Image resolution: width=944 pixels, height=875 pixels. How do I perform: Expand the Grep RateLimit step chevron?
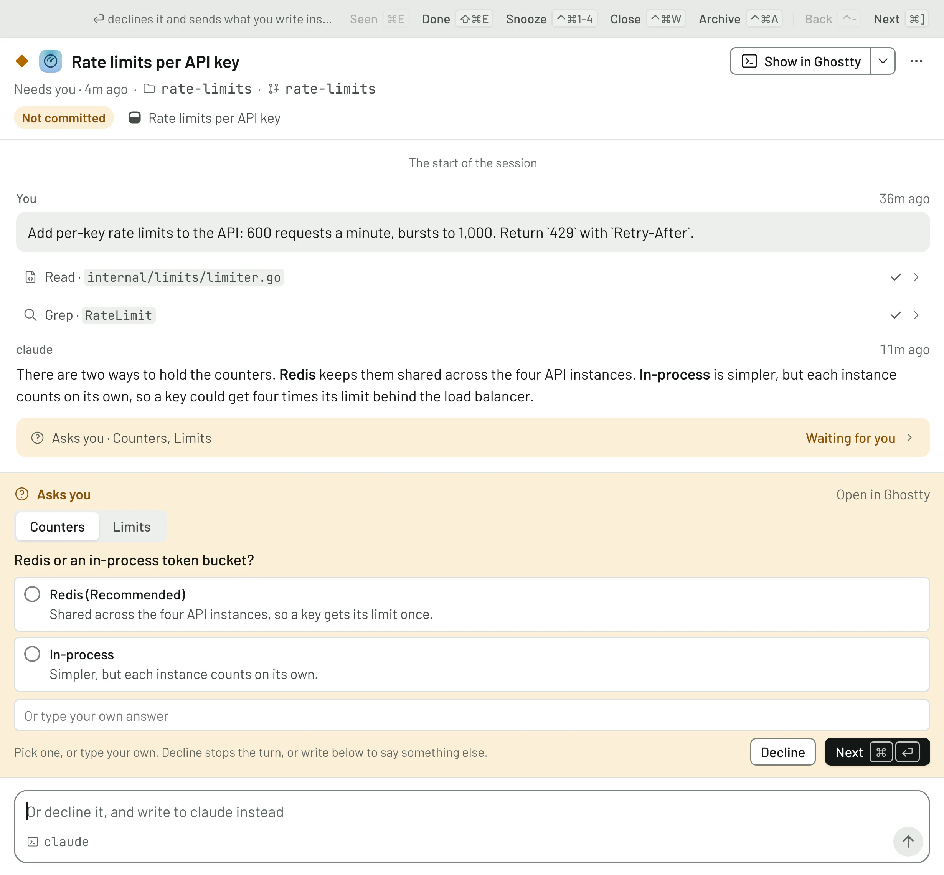(x=916, y=315)
